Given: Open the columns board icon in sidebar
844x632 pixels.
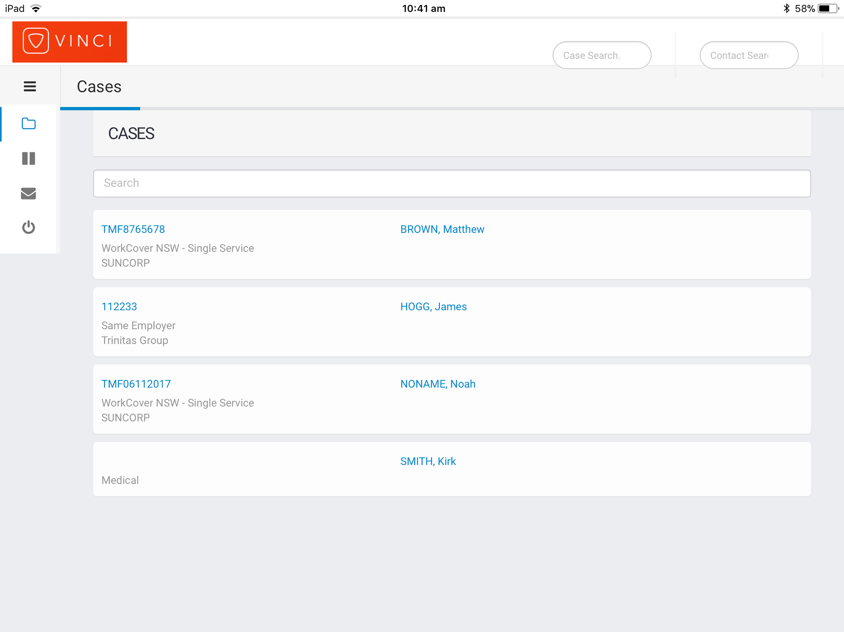Looking at the screenshot, I should [x=29, y=159].
